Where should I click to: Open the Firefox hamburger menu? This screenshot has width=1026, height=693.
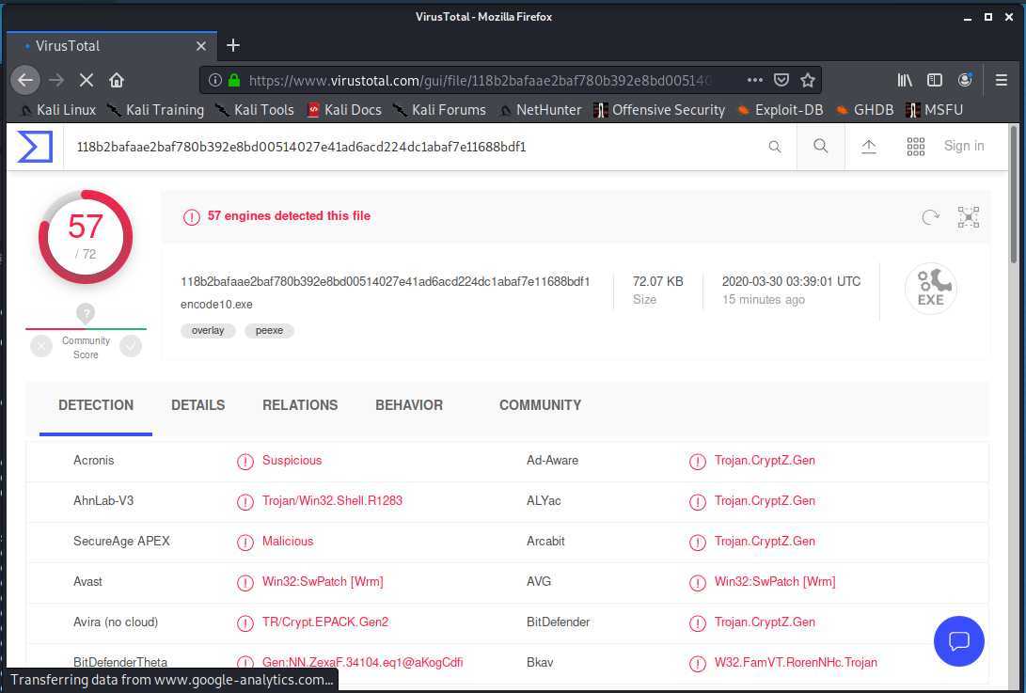[1002, 80]
